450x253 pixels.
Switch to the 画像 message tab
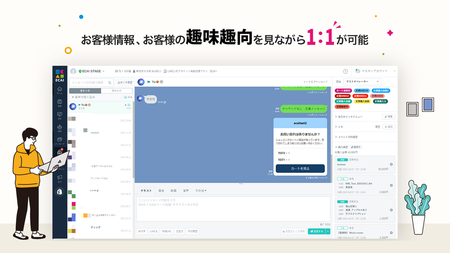tap(161, 190)
